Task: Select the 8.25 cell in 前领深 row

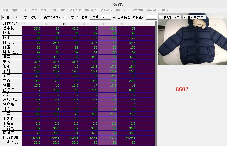Action: tap(127, 90)
